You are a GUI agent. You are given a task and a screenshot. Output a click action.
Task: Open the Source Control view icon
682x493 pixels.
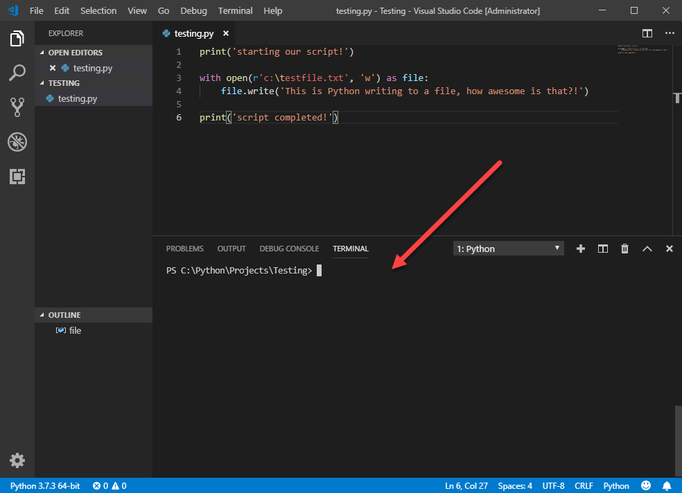[17, 107]
